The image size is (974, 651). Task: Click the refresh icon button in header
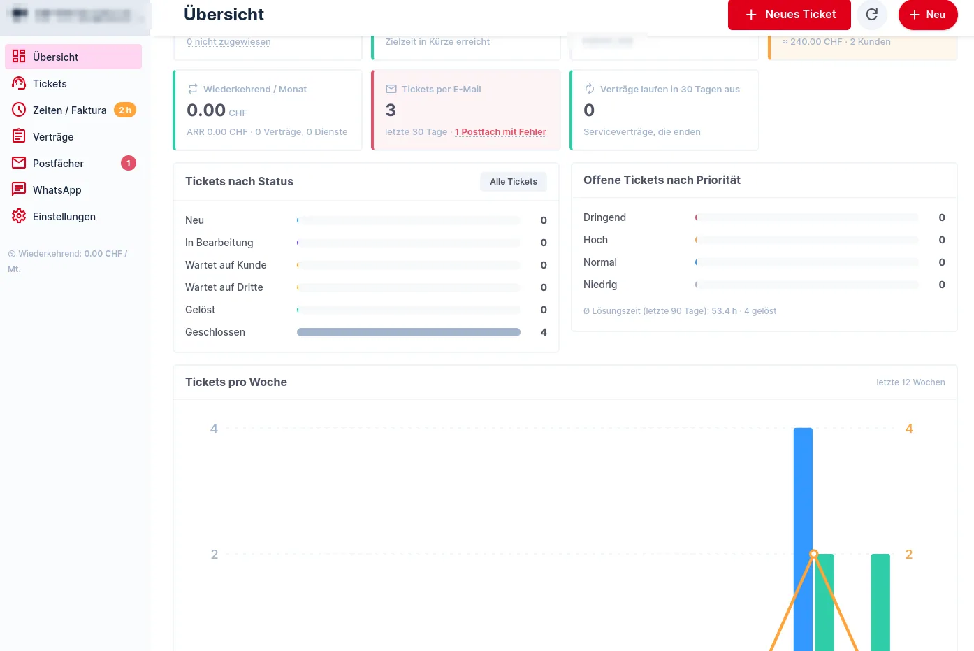pyautogui.click(x=872, y=14)
